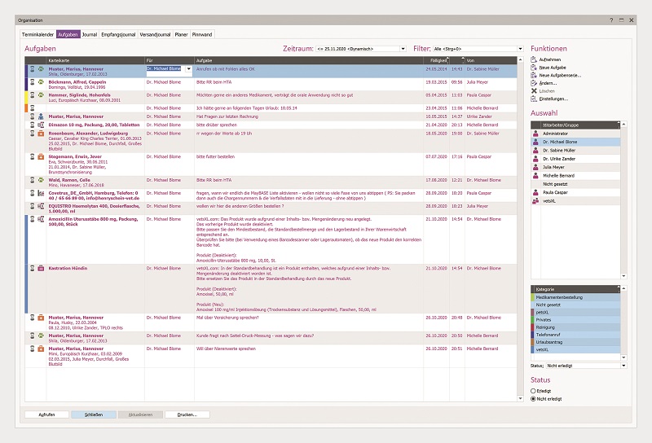
Task: Click the Ändern edit icon
Action: pyautogui.click(x=534, y=83)
